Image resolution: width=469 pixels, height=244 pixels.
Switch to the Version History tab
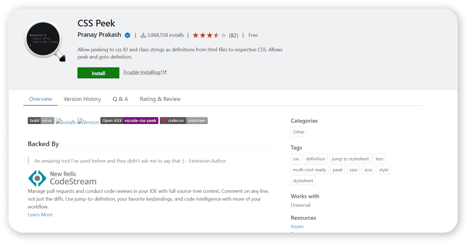(82, 99)
